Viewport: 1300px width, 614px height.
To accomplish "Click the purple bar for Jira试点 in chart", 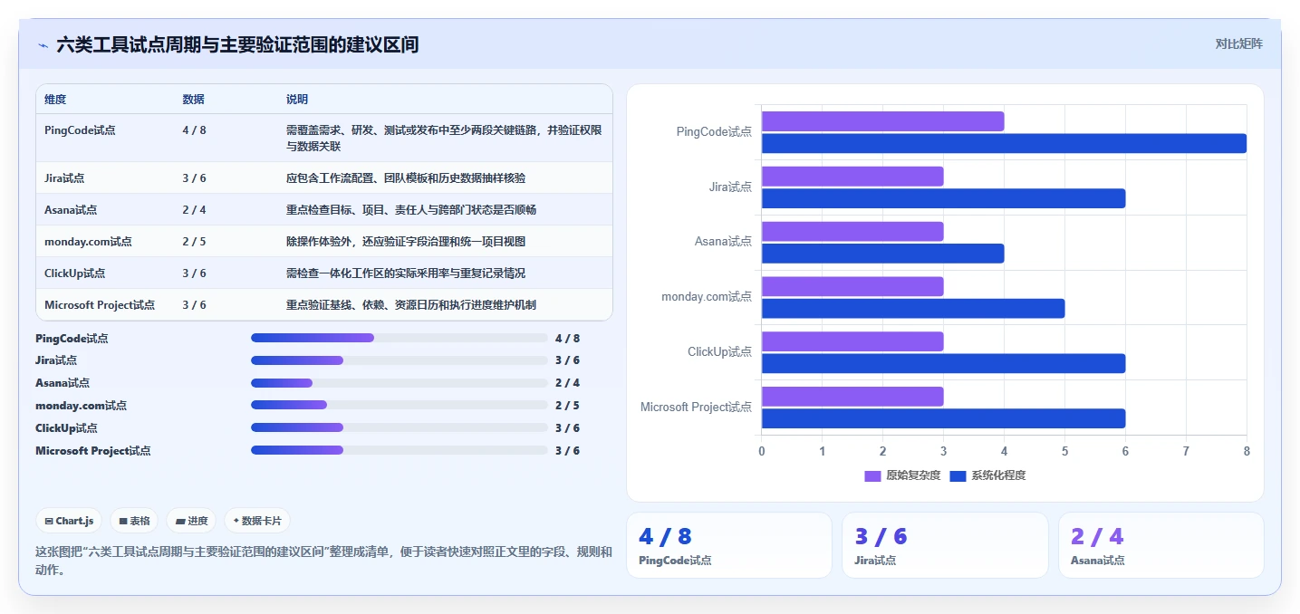I will (852, 177).
